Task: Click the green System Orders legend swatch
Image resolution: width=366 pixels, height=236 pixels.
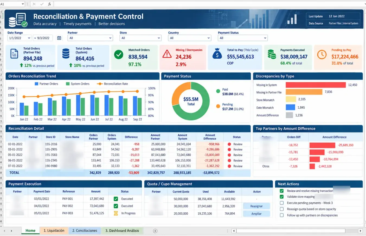Action: [68, 84]
